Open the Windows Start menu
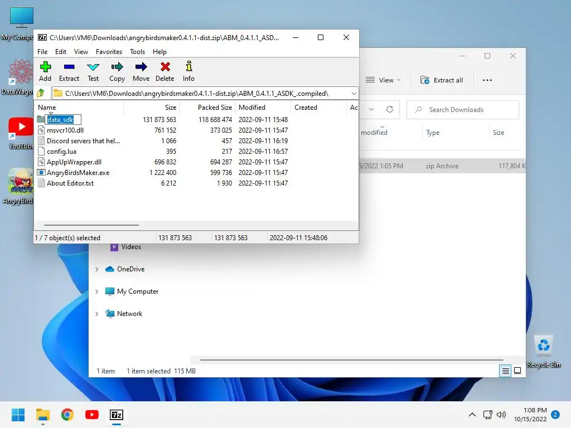 18,415
